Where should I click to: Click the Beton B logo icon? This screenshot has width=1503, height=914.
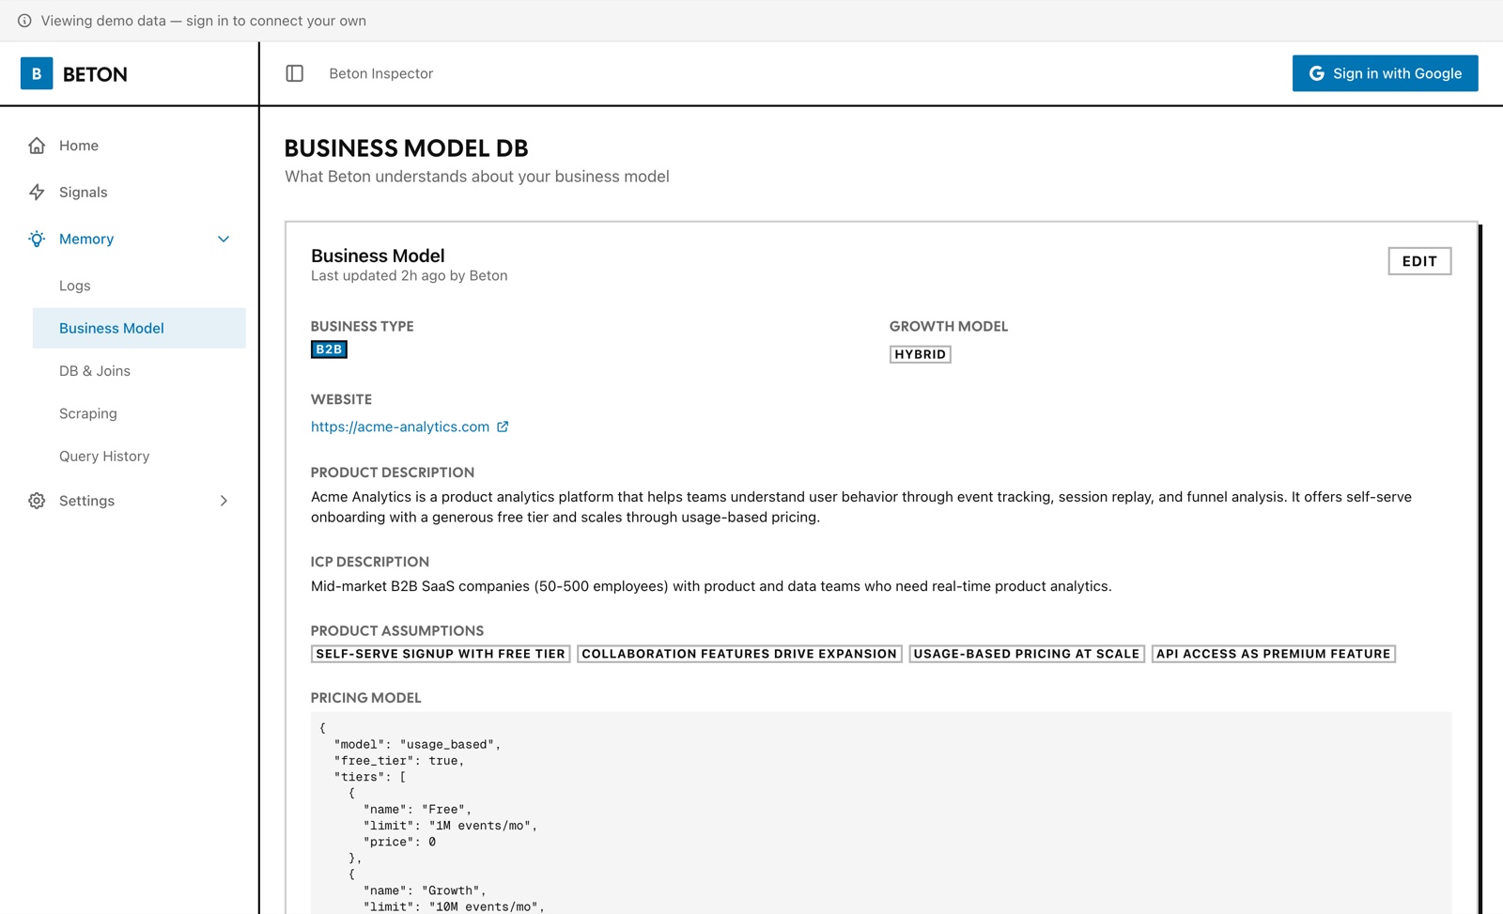tap(37, 73)
